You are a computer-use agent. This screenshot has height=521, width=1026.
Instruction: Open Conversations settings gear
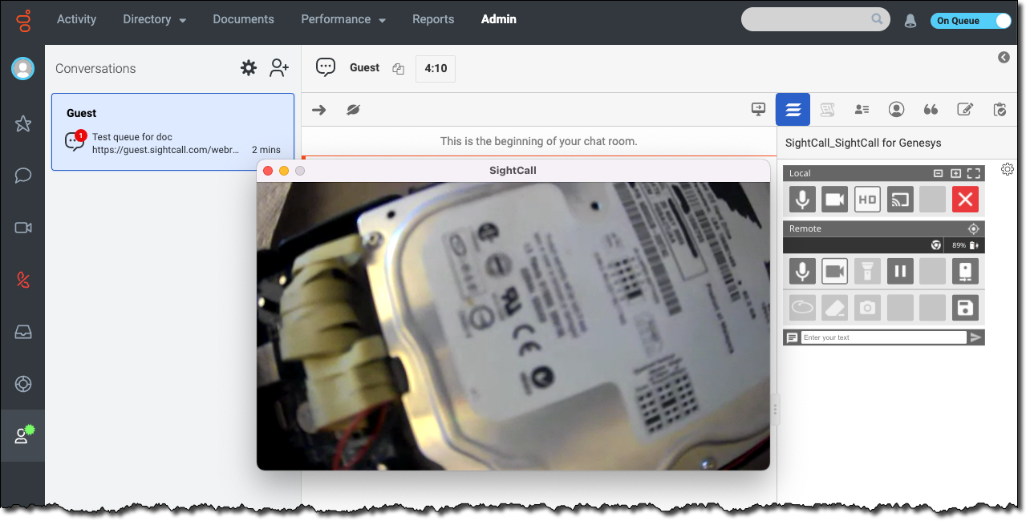click(249, 68)
